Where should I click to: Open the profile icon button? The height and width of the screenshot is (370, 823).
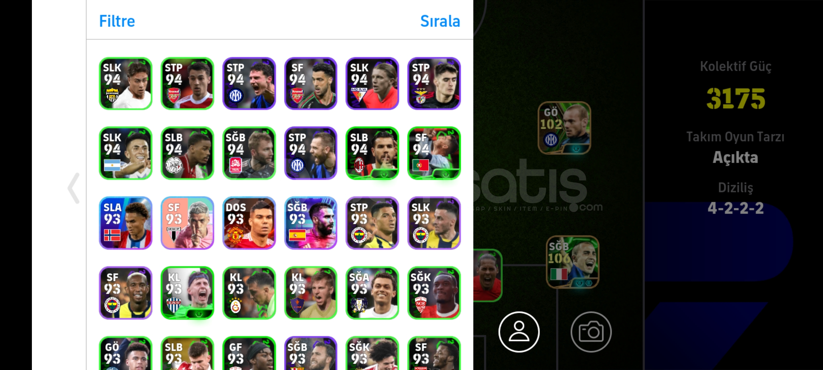click(519, 332)
